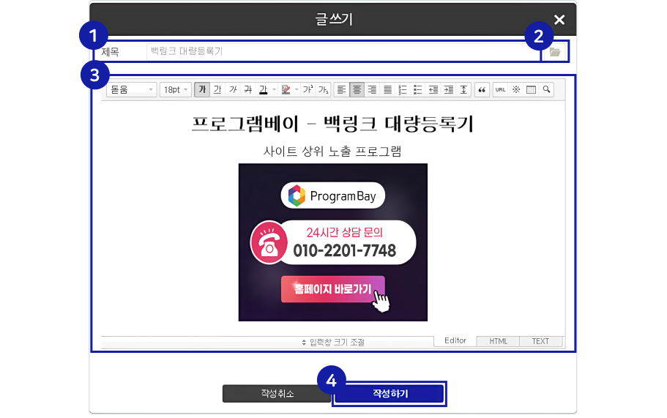The height and width of the screenshot is (418, 667).
Task: Apply strikethrough to text
Action: point(247,89)
